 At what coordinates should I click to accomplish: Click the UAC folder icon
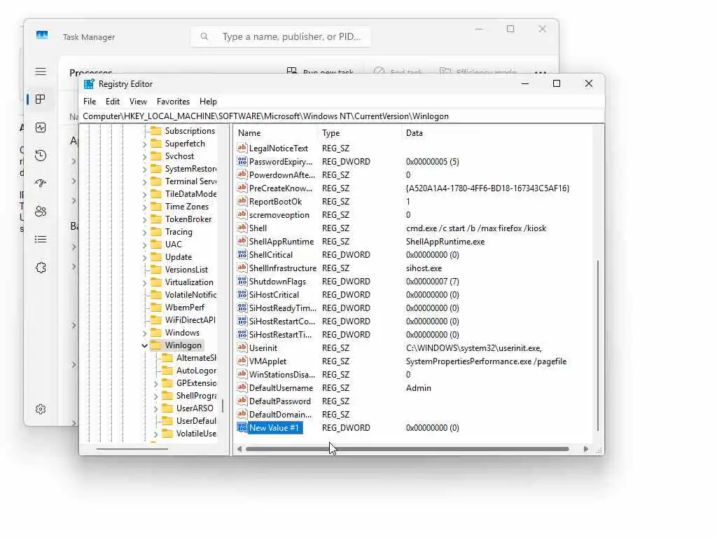156,244
